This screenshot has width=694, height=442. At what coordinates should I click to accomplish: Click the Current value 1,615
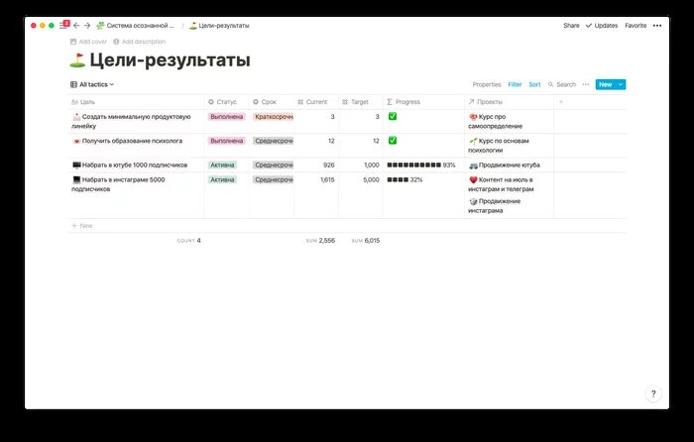click(x=327, y=180)
